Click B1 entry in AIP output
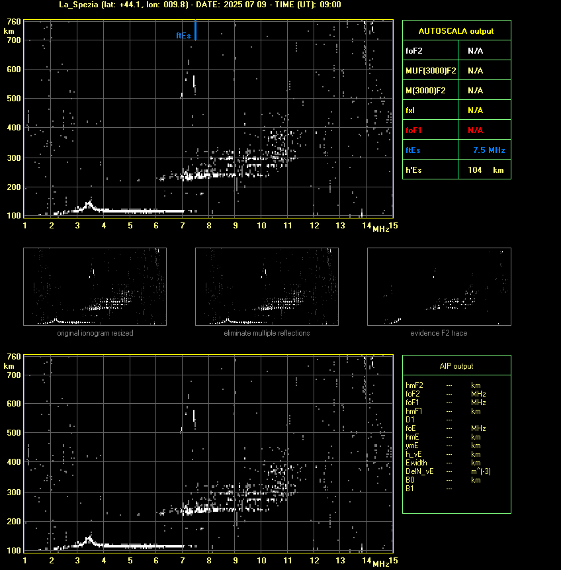Image resolution: width=561 pixels, height=570 pixels. coord(410,489)
